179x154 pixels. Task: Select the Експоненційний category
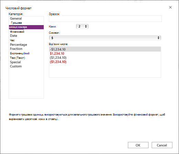coord(20,53)
